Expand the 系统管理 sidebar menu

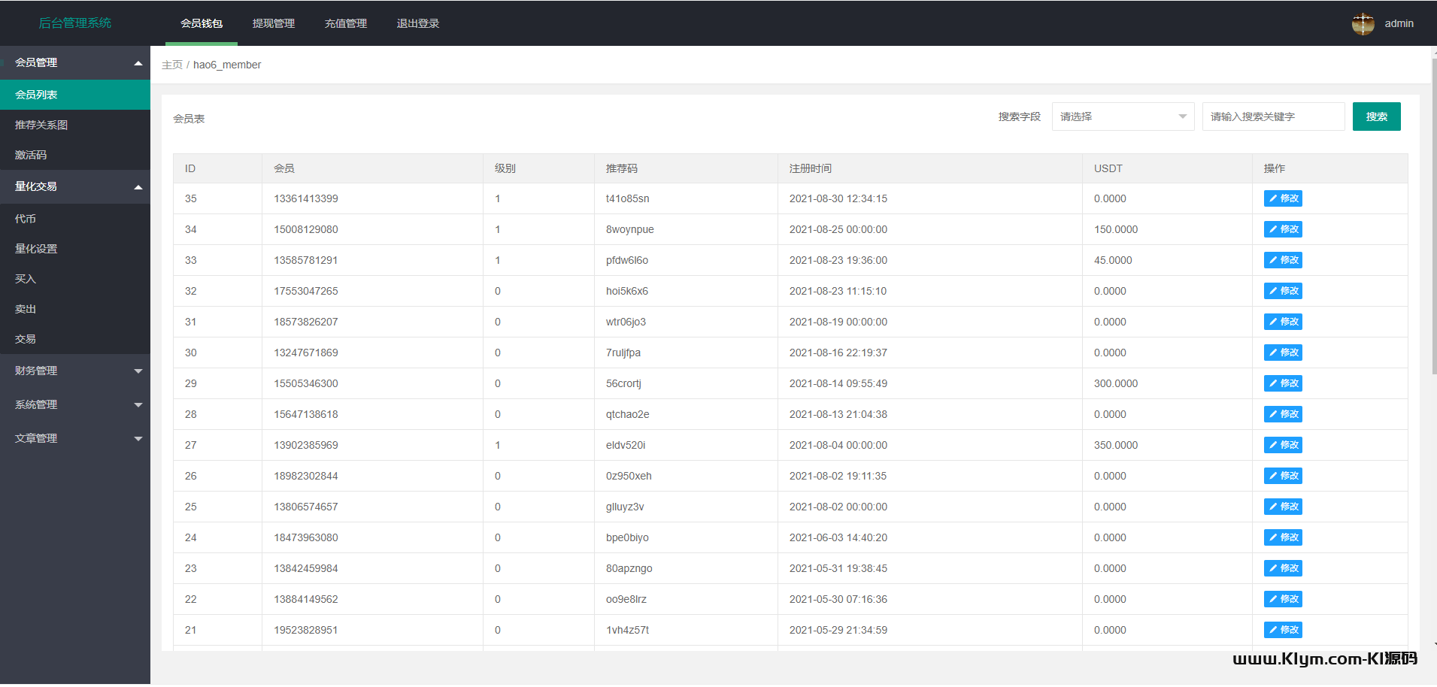click(x=75, y=404)
